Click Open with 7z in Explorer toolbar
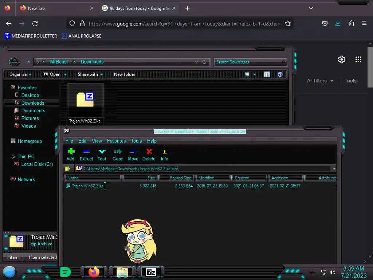Viewport: 373px width, 280px height. pyautogui.click(x=52, y=74)
